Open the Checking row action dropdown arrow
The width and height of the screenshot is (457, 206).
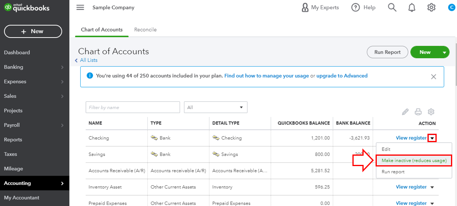(x=432, y=138)
